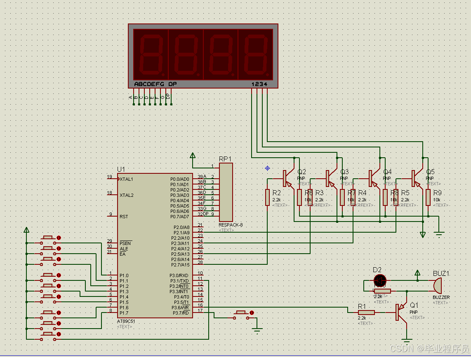Click the 1234 digit-select label on display

click(259, 84)
